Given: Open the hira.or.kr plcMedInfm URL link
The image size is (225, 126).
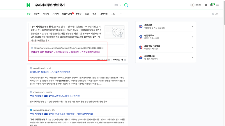Looking at the screenshot, I should (69, 48).
